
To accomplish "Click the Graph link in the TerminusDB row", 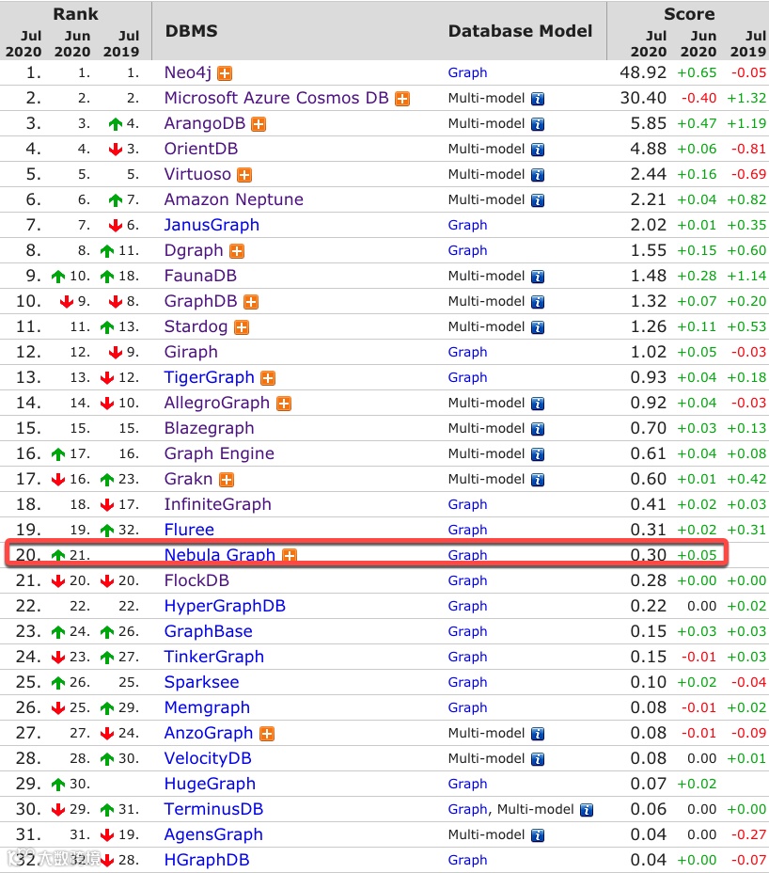I will [467, 810].
